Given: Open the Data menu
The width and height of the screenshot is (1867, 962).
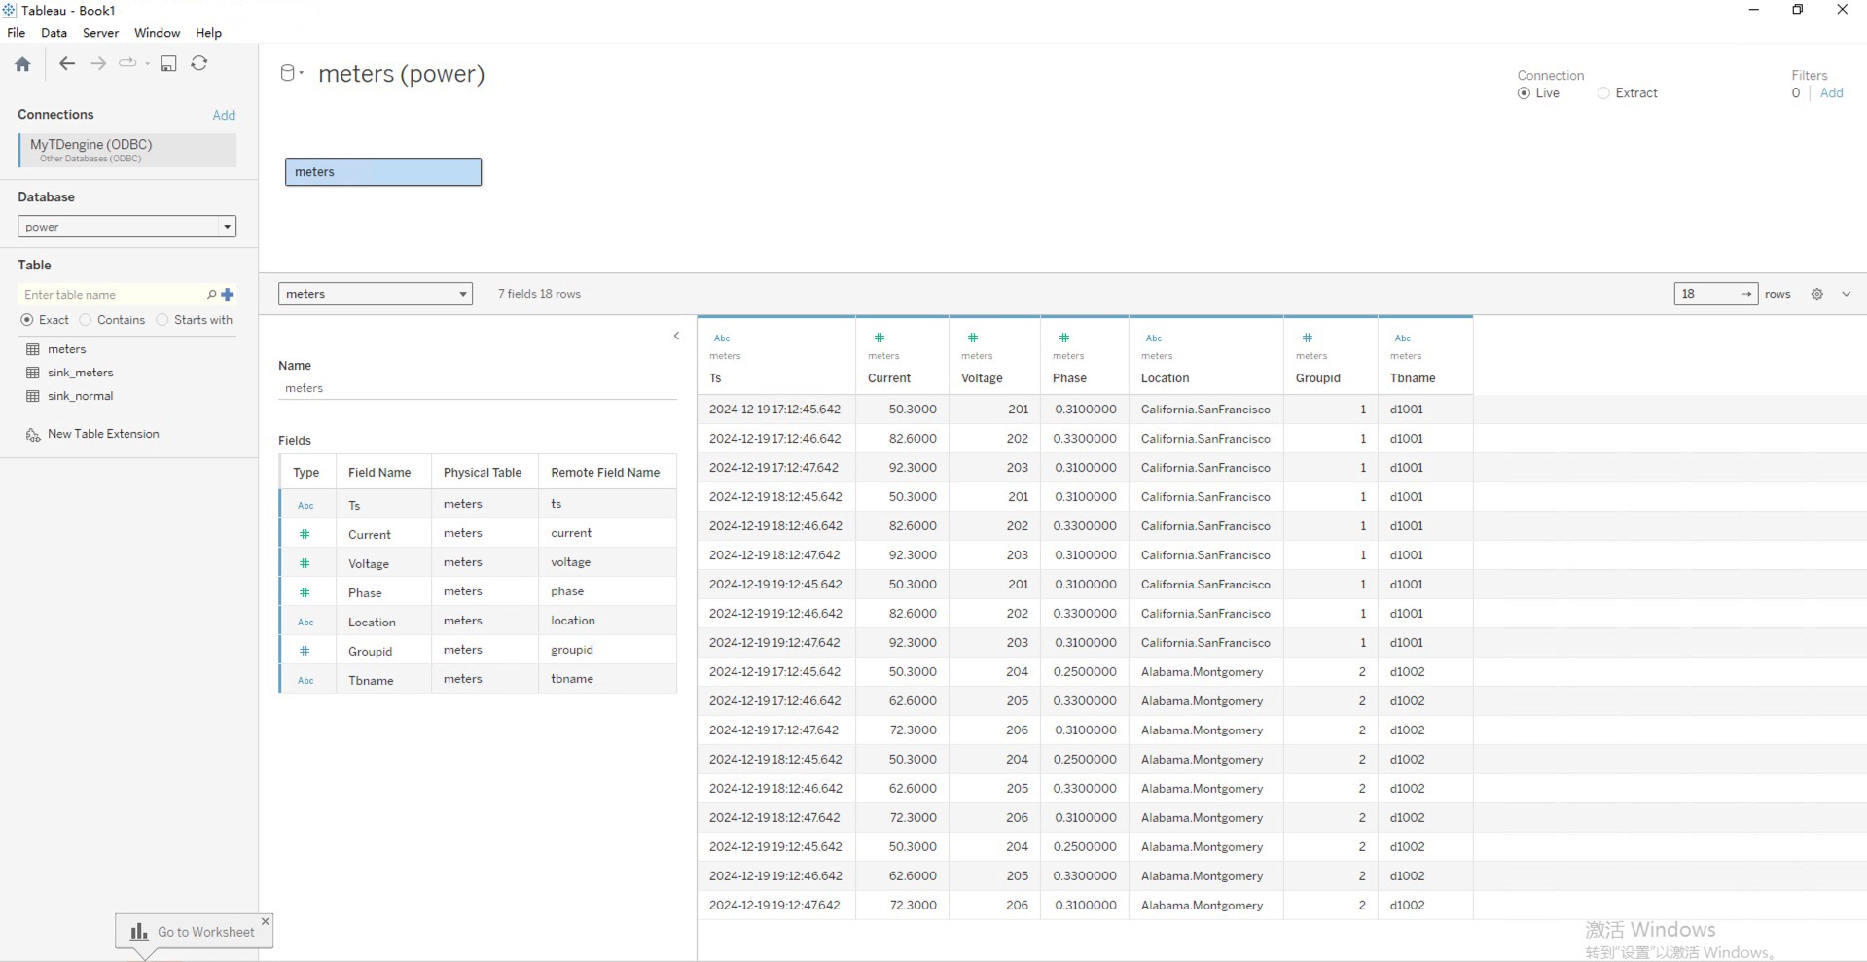Looking at the screenshot, I should point(54,32).
